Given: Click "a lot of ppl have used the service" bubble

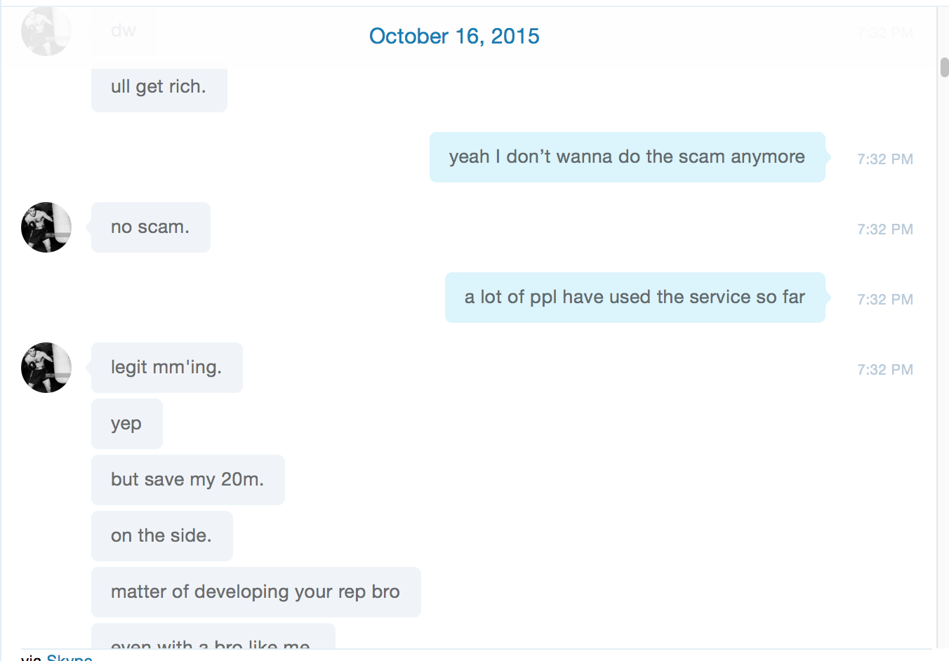Looking at the screenshot, I should (x=635, y=298).
